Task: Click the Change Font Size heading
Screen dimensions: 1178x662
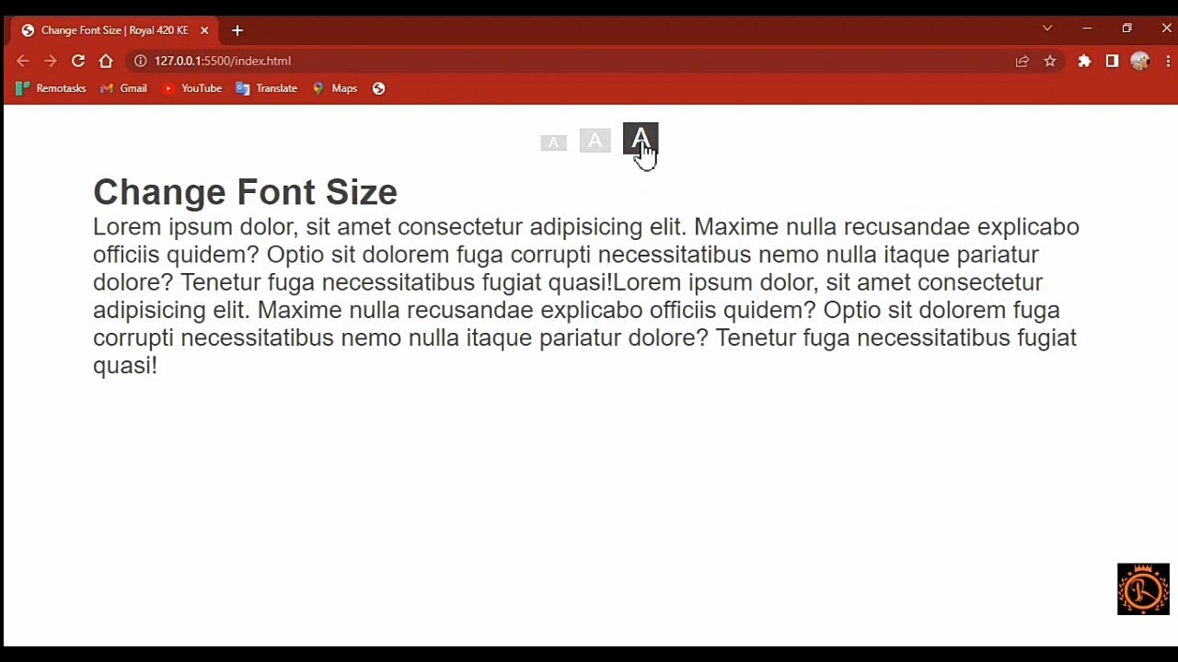Action: click(245, 192)
